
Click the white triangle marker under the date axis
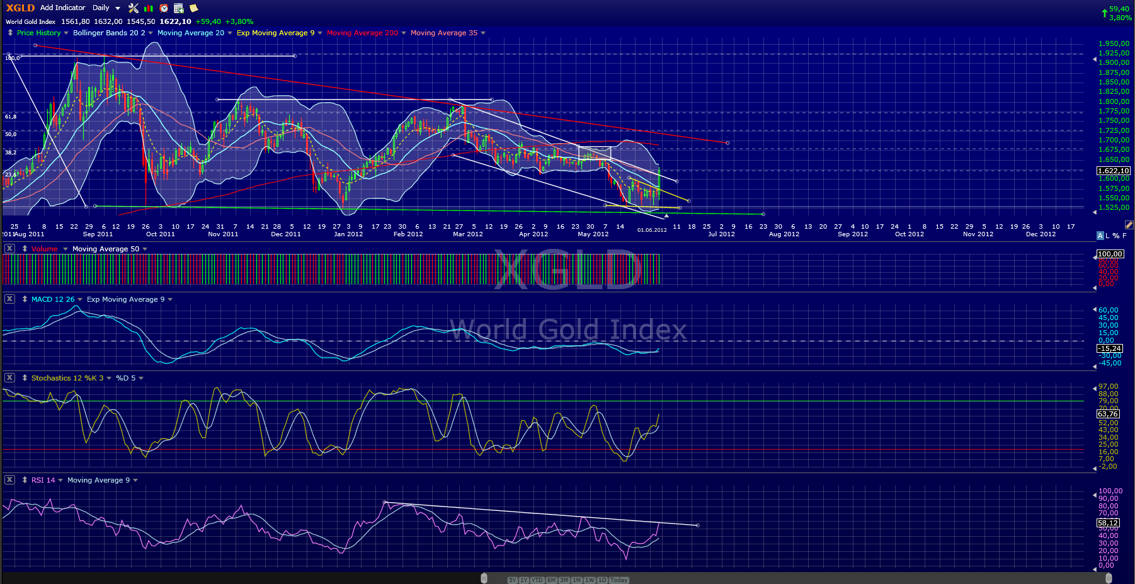666,216
